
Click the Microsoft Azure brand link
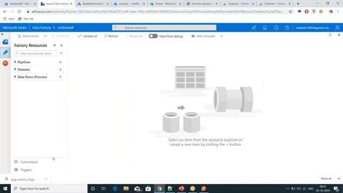[x=14, y=28]
